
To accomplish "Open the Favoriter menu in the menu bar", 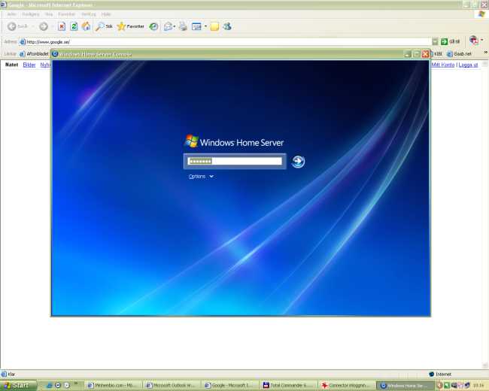I will pos(67,14).
